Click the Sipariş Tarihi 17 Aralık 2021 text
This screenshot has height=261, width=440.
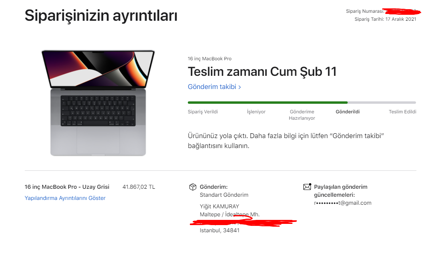(x=385, y=19)
